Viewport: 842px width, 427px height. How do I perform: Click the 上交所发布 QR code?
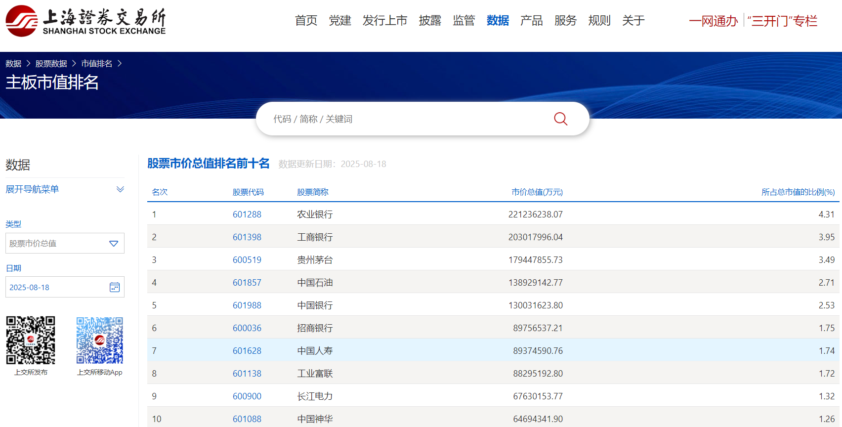coord(31,340)
